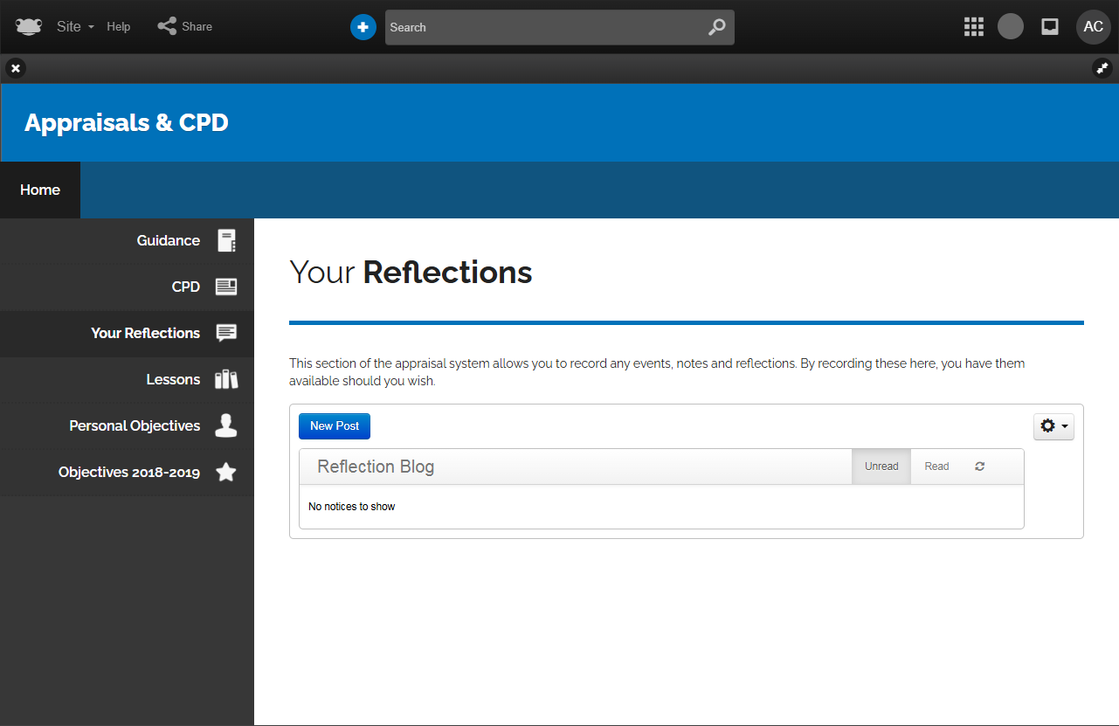Open the apps grid launcher
1119x726 pixels.
973,27
